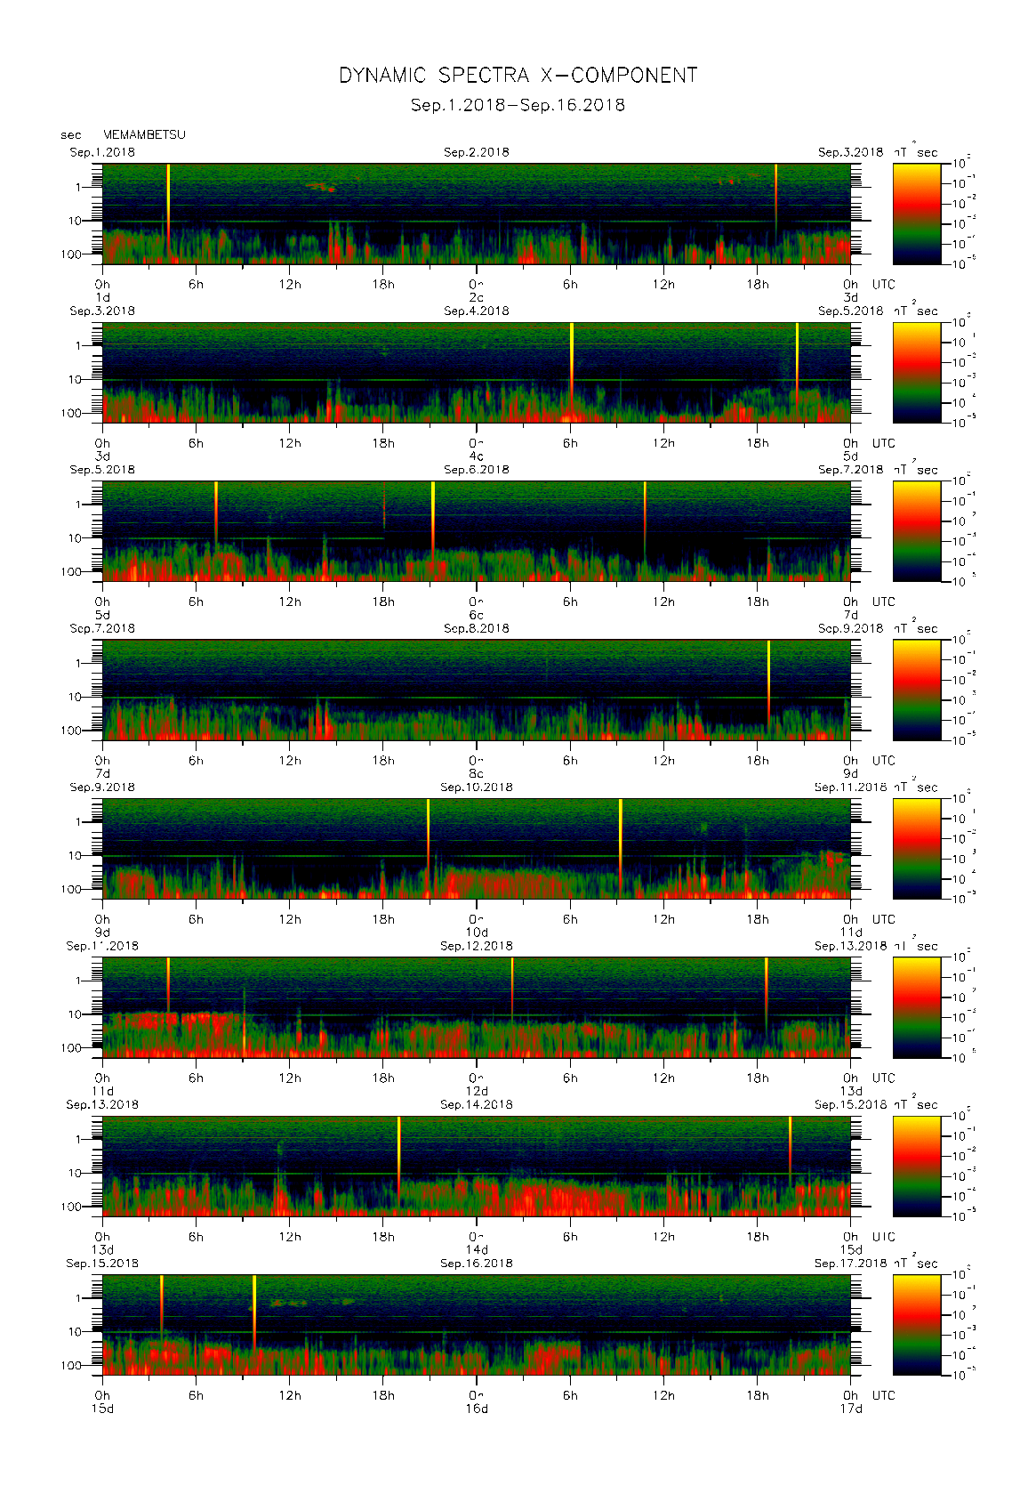Click the 10d day marker
This screenshot has width=1036, height=1494.
[477, 933]
